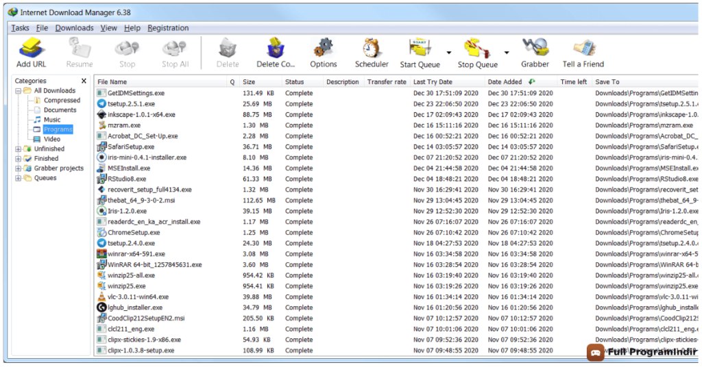Image resolution: width=702 pixels, height=367 pixels.
Task: Expand the Unfinished category node
Action: (x=19, y=149)
